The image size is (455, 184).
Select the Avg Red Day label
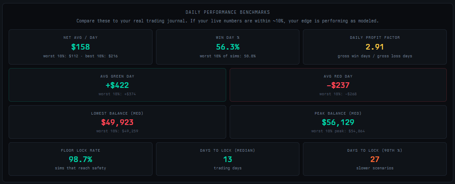click(338, 76)
